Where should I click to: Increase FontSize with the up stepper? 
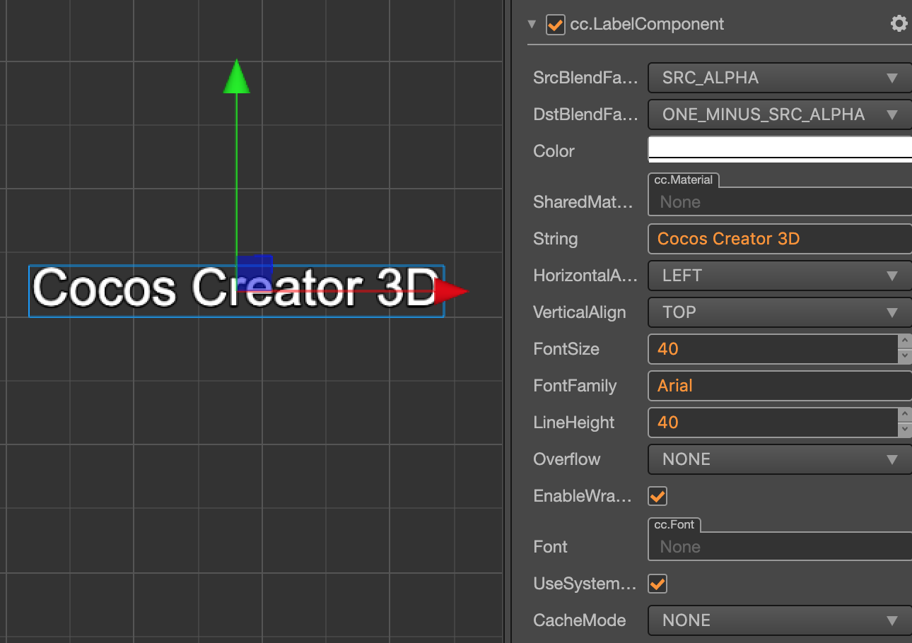click(x=904, y=341)
